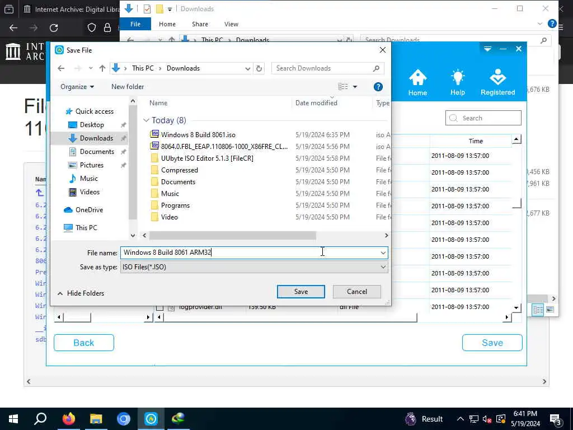Image resolution: width=573 pixels, height=430 pixels.
Task: Open Home in UUbyte ISO Editor
Action: pyautogui.click(x=417, y=83)
